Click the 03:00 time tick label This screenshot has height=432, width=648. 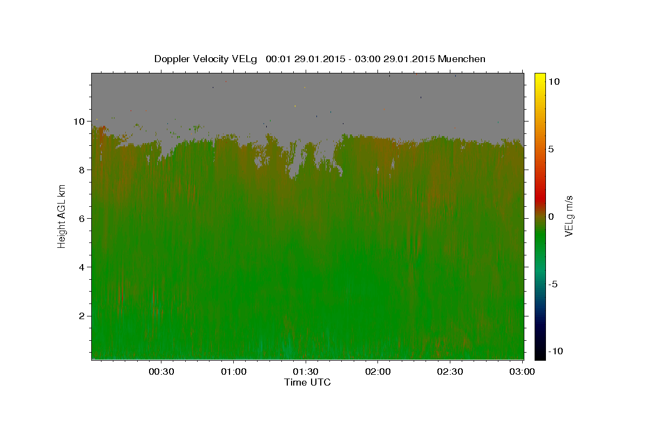pos(522,372)
